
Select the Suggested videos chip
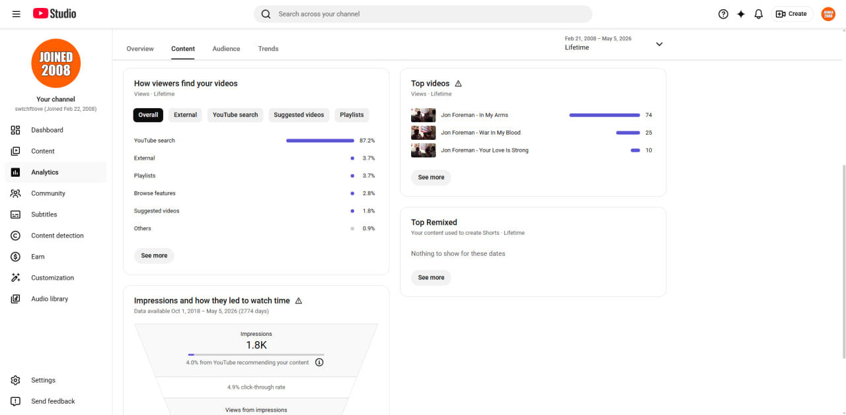click(299, 115)
